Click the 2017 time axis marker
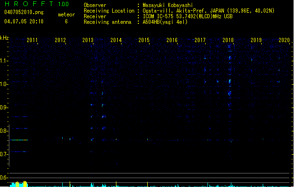 (200, 40)
